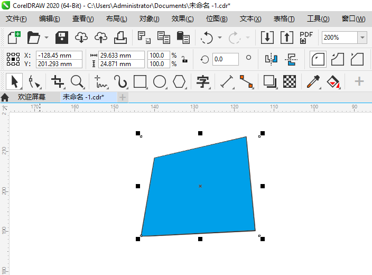The image size is (372, 275).
Task: Open the undo history dropdown arrow
Action: [x=220, y=38]
